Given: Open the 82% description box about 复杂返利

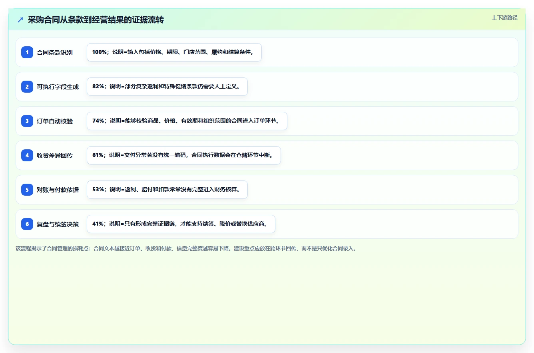Looking at the screenshot, I should [x=167, y=87].
